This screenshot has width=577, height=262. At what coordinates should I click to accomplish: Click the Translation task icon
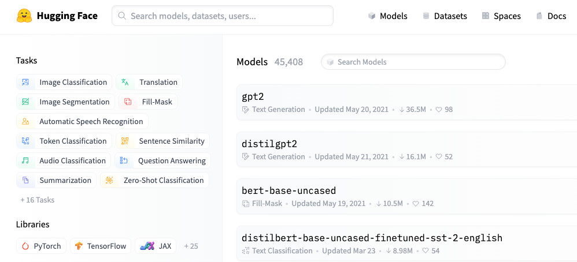(x=125, y=83)
